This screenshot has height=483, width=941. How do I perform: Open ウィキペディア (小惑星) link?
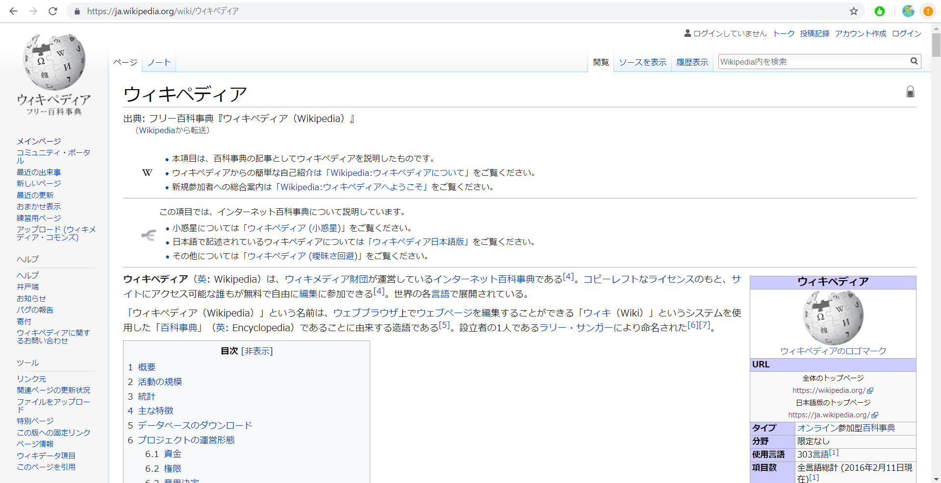pos(295,228)
